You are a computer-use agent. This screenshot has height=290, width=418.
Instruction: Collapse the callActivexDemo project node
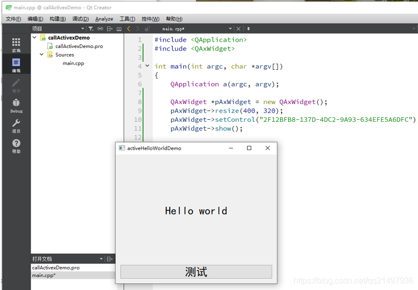[x=34, y=38]
